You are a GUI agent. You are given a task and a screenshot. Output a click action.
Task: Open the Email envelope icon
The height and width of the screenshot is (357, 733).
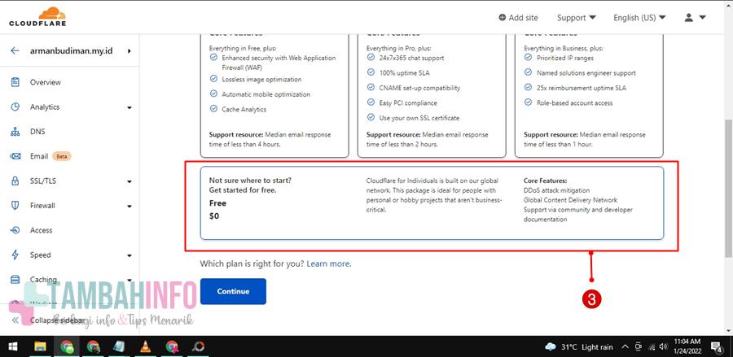(15, 156)
